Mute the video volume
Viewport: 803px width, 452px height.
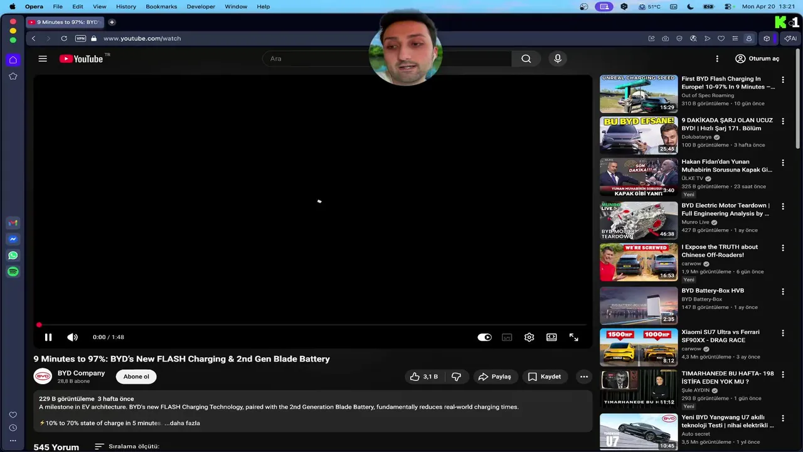tap(73, 337)
